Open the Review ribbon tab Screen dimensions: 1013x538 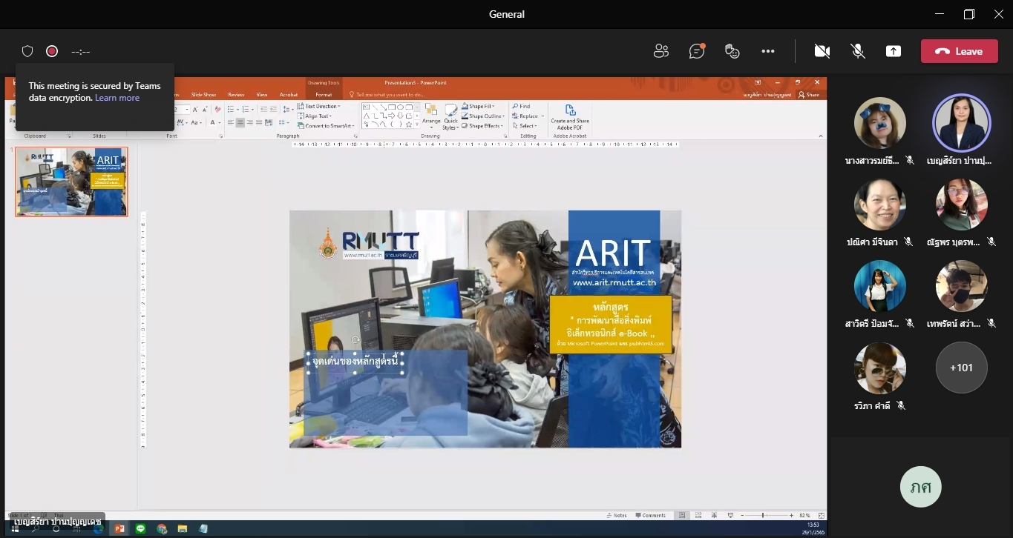(x=236, y=95)
